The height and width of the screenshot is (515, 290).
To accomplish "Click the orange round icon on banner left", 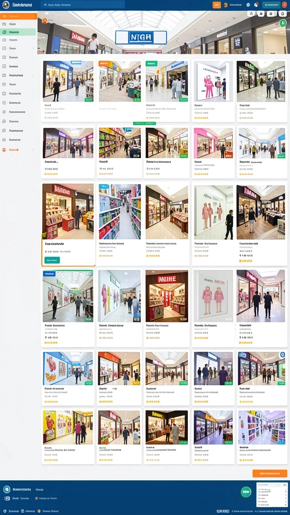I will point(45,21).
